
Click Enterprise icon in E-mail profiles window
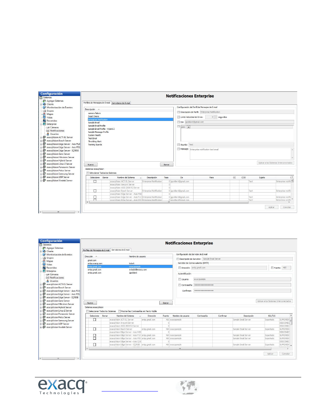[x=44, y=124]
